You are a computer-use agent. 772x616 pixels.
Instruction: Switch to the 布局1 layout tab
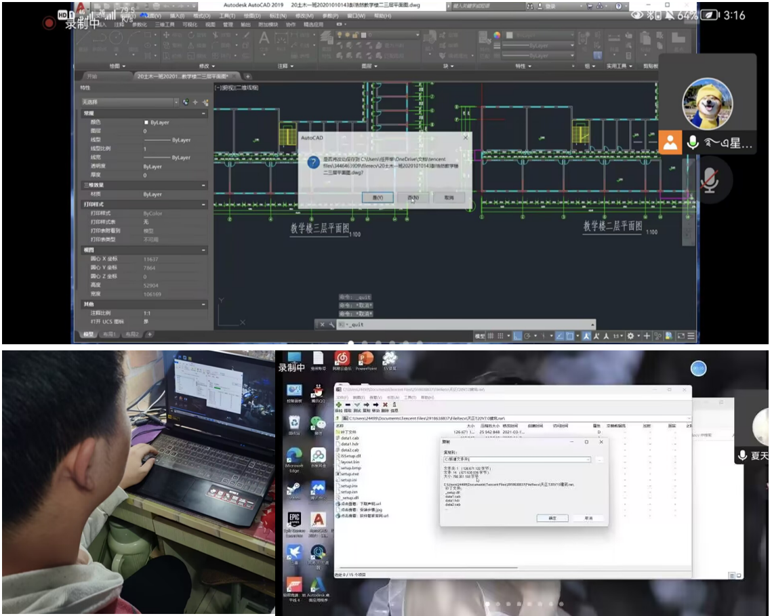pos(110,335)
